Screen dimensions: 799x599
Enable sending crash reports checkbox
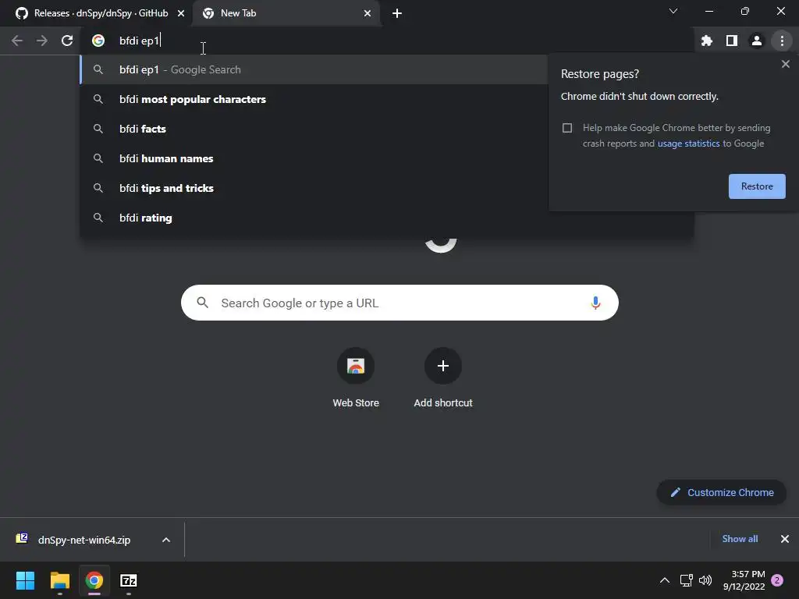(x=567, y=128)
